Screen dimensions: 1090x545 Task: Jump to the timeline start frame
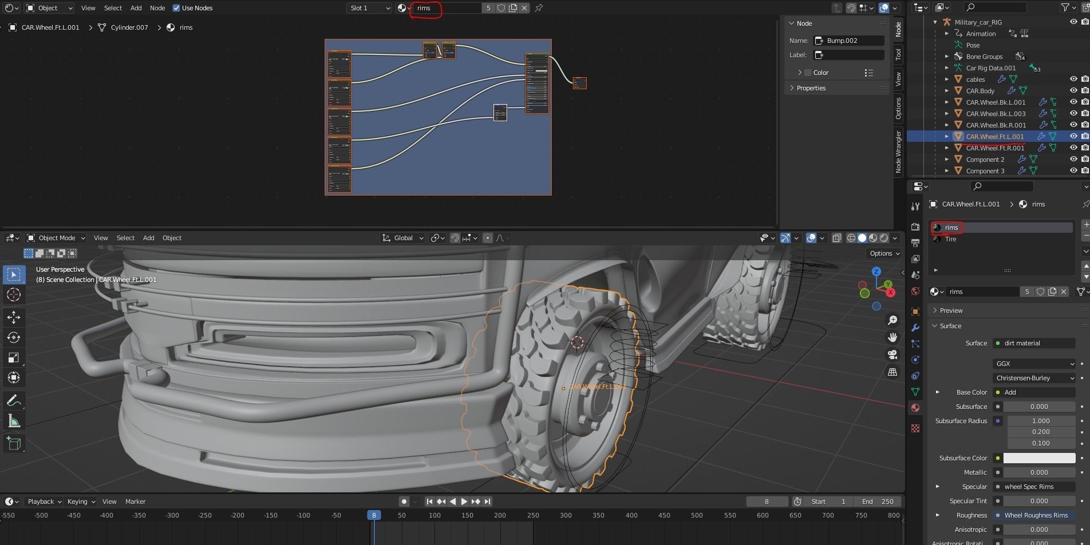[x=429, y=502]
